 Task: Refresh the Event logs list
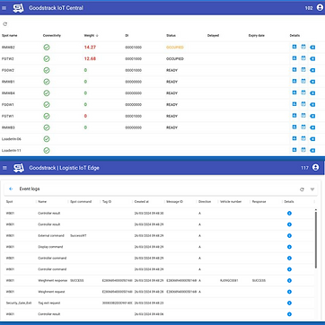tap(302, 189)
